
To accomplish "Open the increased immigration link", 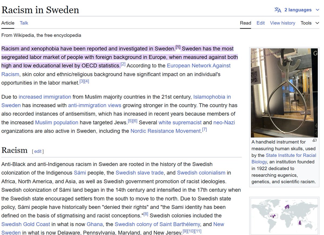I will click(45, 97).
